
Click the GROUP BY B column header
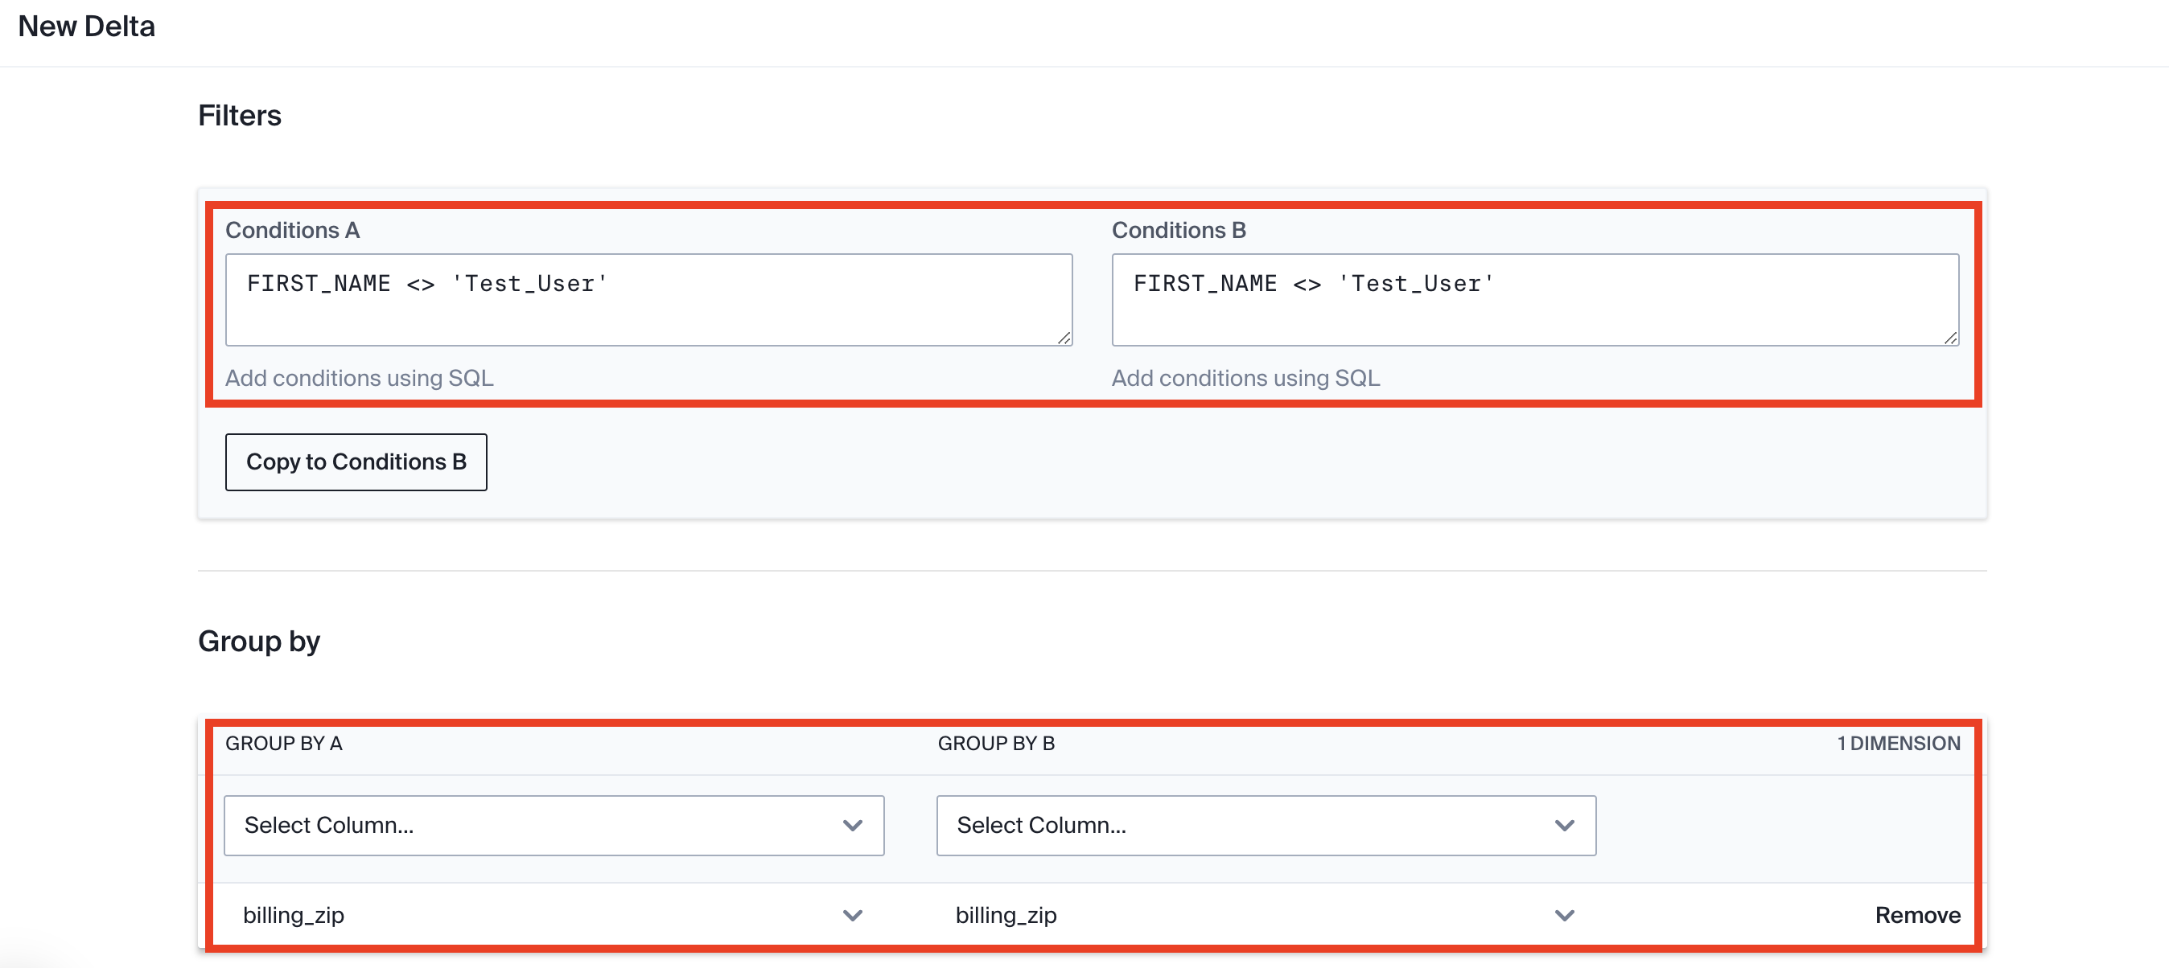click(x=996, y=743)
